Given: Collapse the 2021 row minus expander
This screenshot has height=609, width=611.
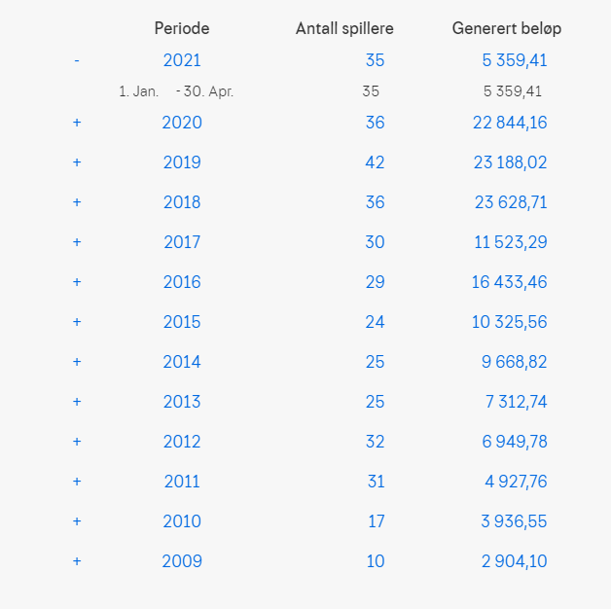Looking at the screenshot, I should pos(77,60).
